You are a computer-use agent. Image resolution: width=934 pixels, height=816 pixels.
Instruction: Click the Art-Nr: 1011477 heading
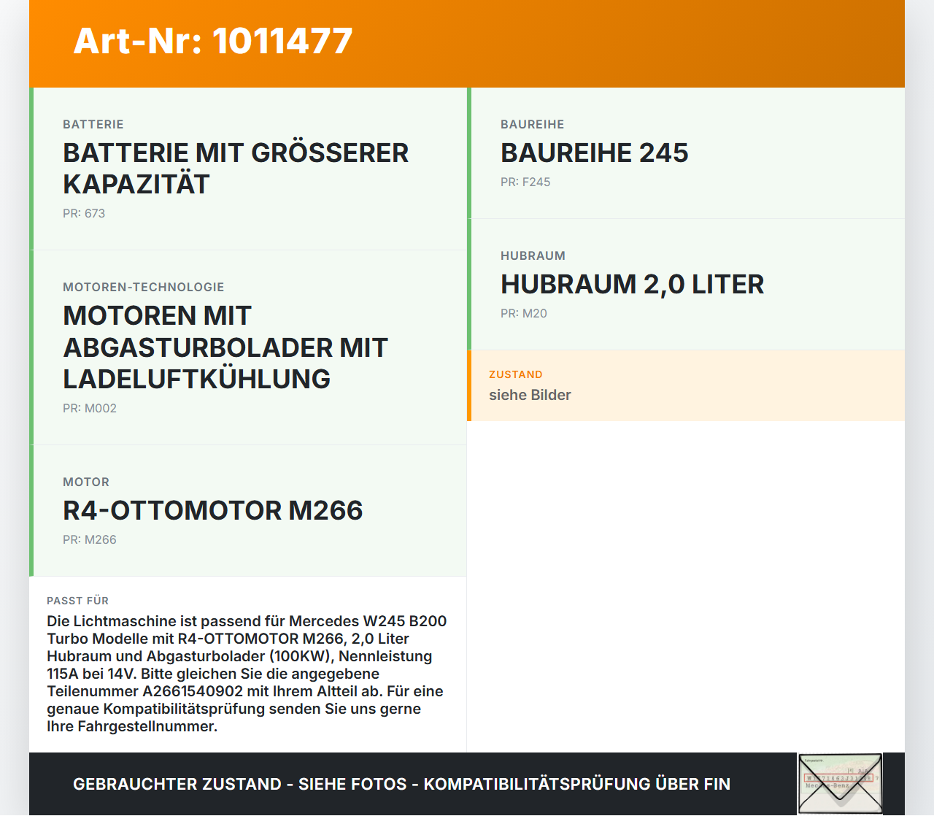(212, 42)
